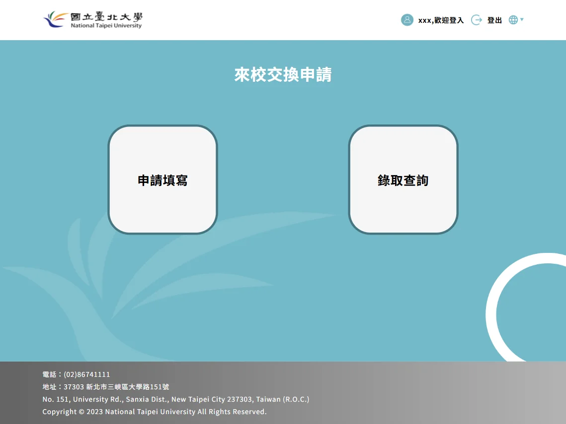566x424 pixels.
Task: Click the English address line in the footer
Action: pos(175,399)
